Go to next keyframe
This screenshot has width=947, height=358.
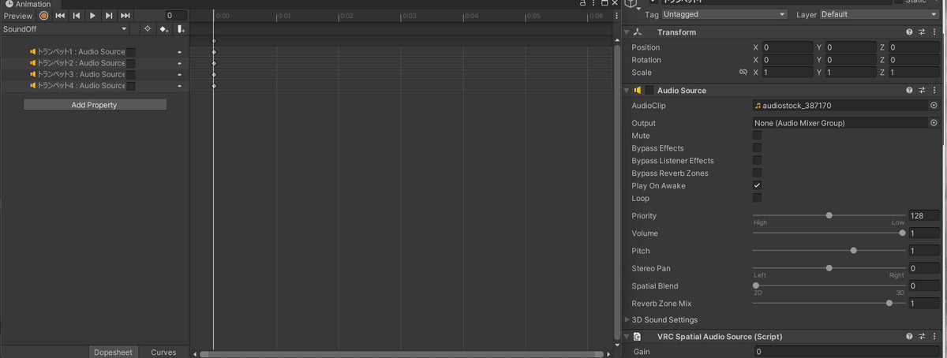(x=109, y=15)
